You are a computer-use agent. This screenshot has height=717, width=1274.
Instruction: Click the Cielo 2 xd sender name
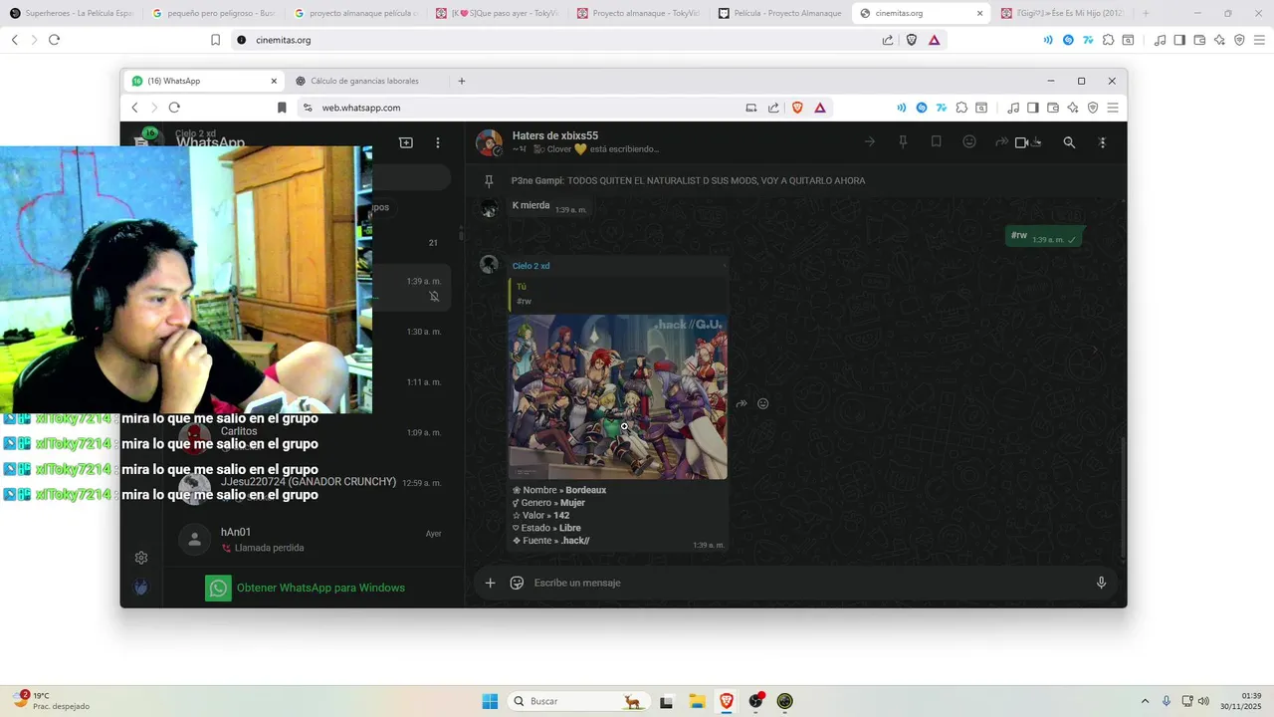click(531, 266)
